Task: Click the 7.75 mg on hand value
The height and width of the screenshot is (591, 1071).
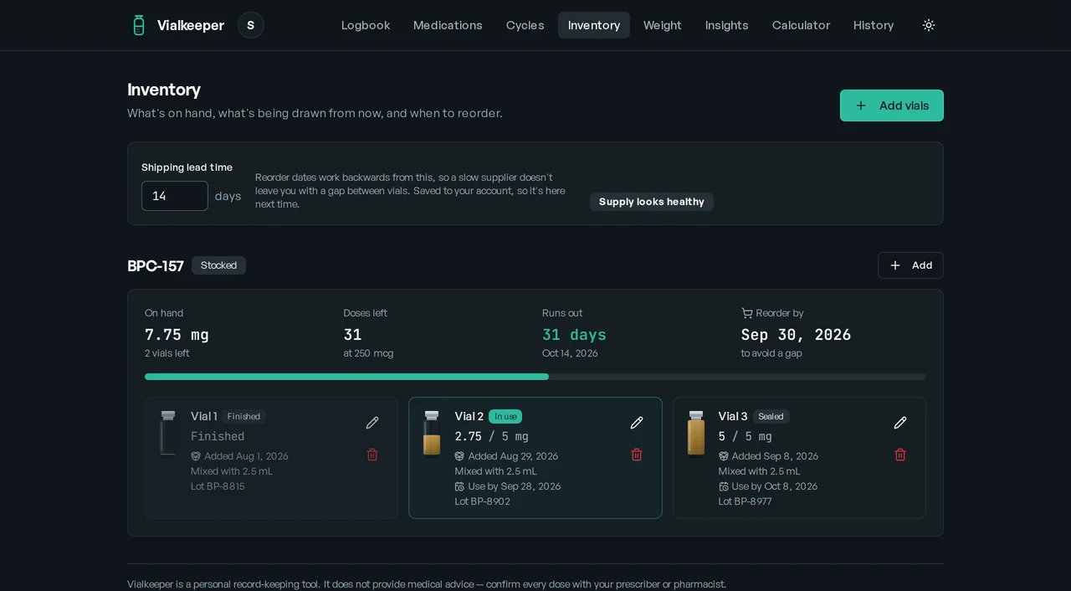Action: pos(177,335)
